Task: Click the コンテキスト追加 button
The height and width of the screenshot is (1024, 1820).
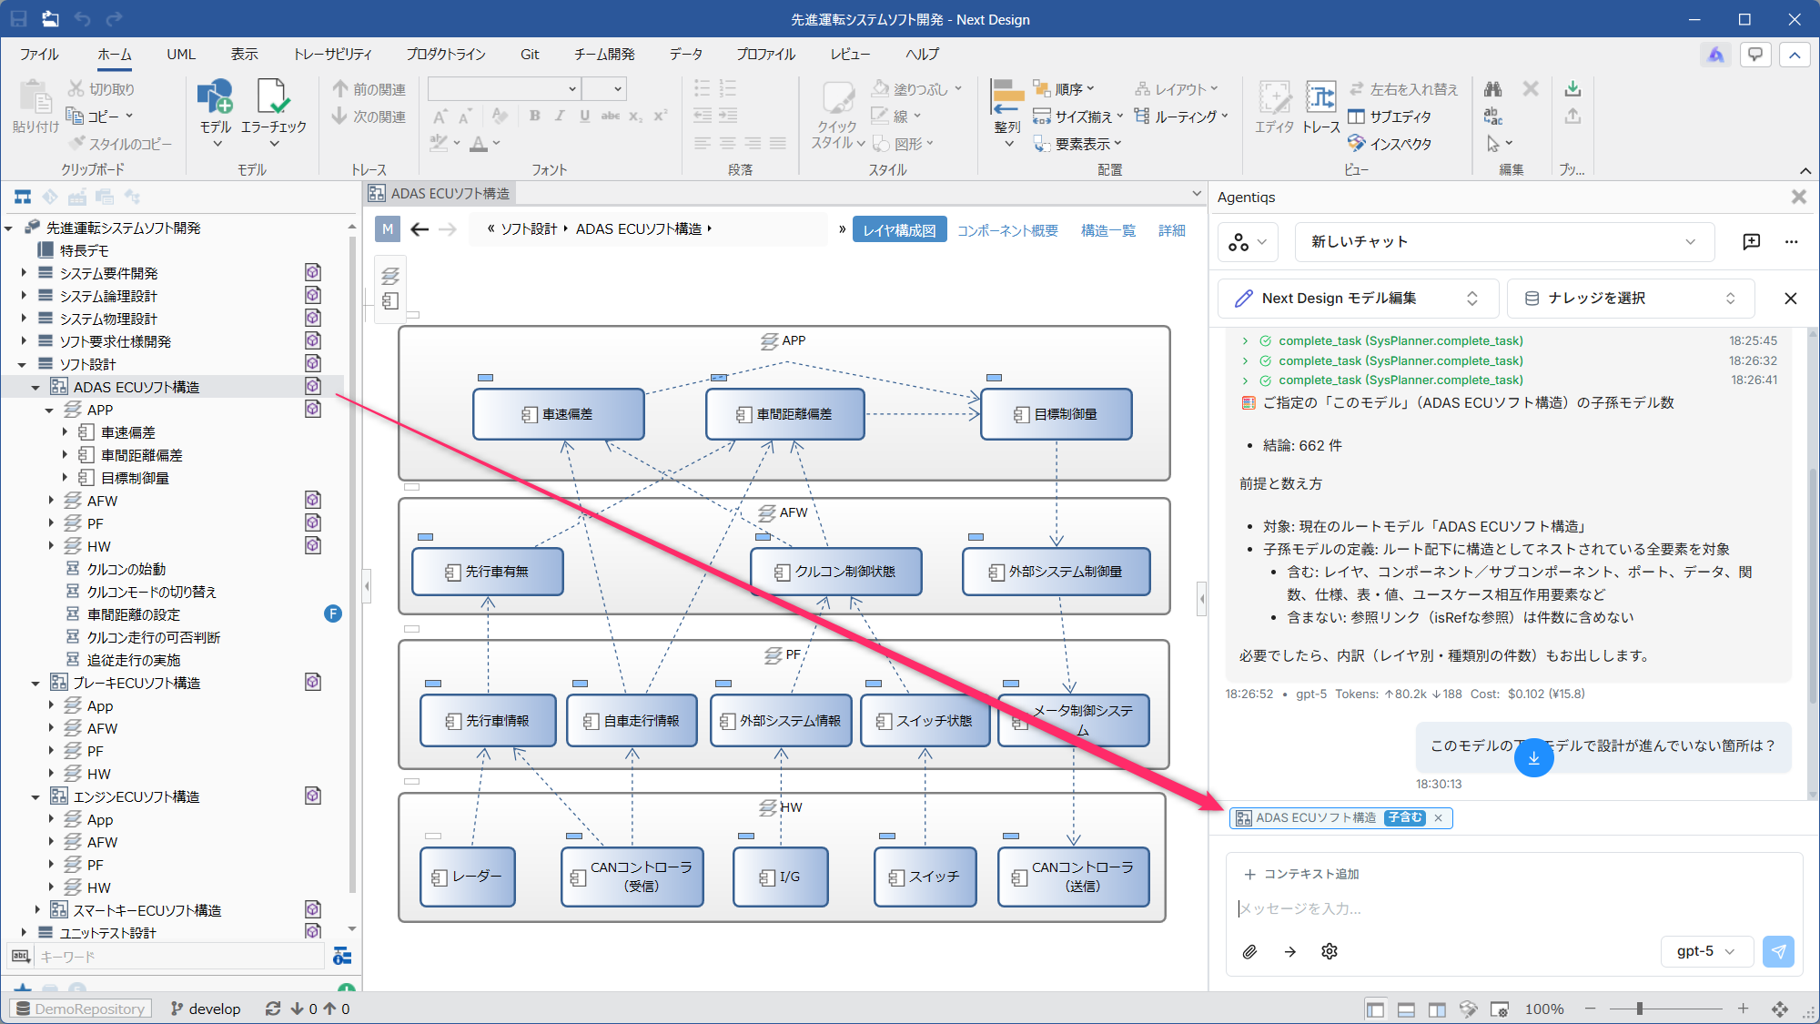Action: pyautogui.click(x=1302, y=874)
